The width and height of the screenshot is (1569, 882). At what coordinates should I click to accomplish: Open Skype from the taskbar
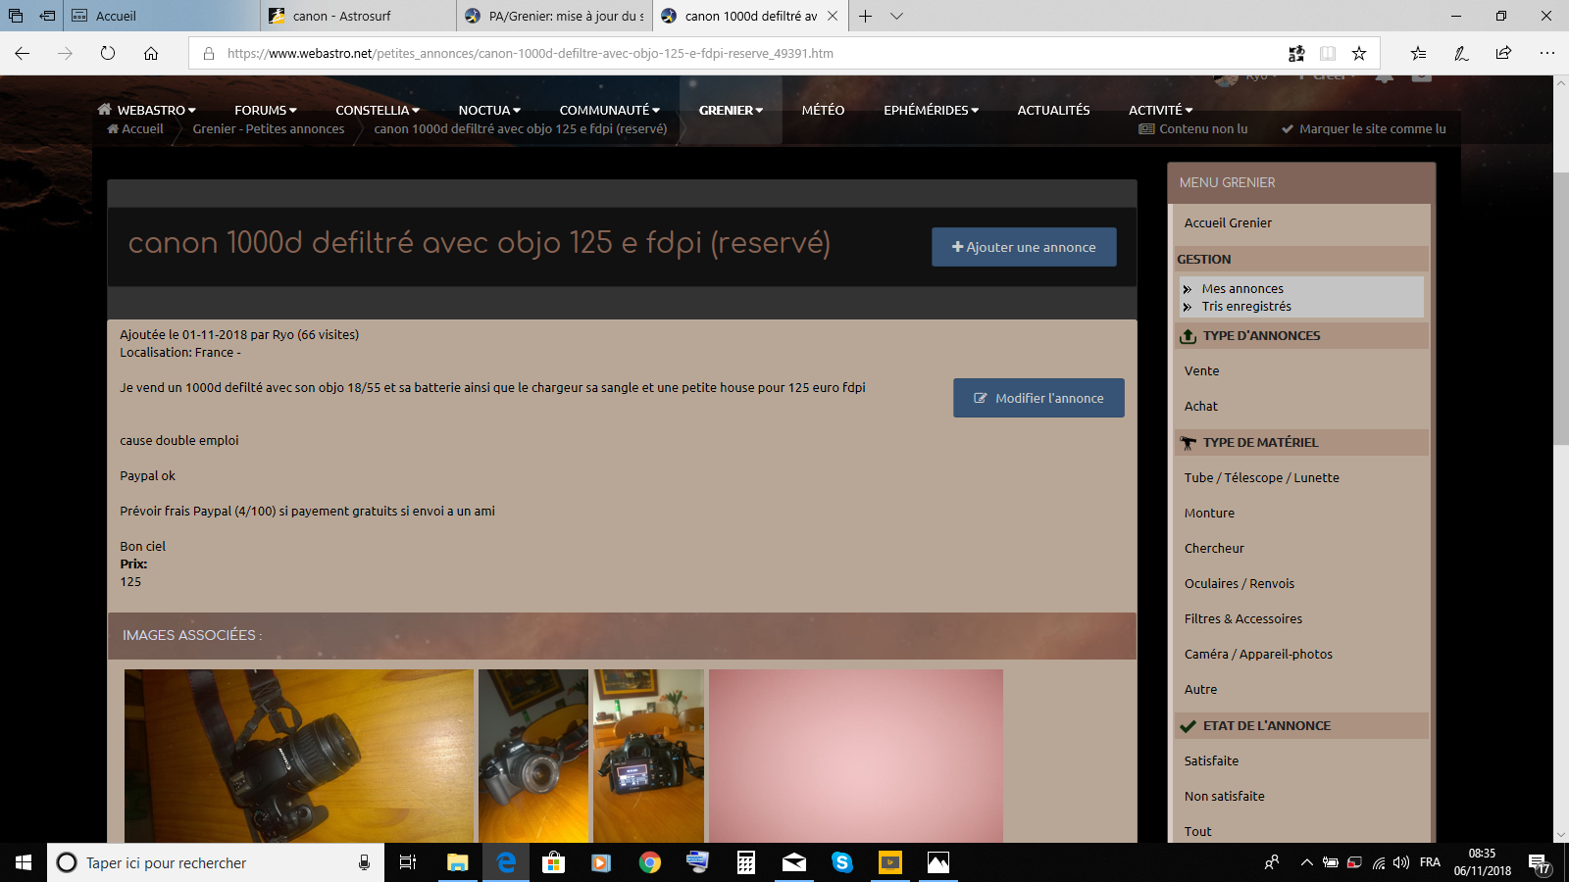(x=841, y=862)
